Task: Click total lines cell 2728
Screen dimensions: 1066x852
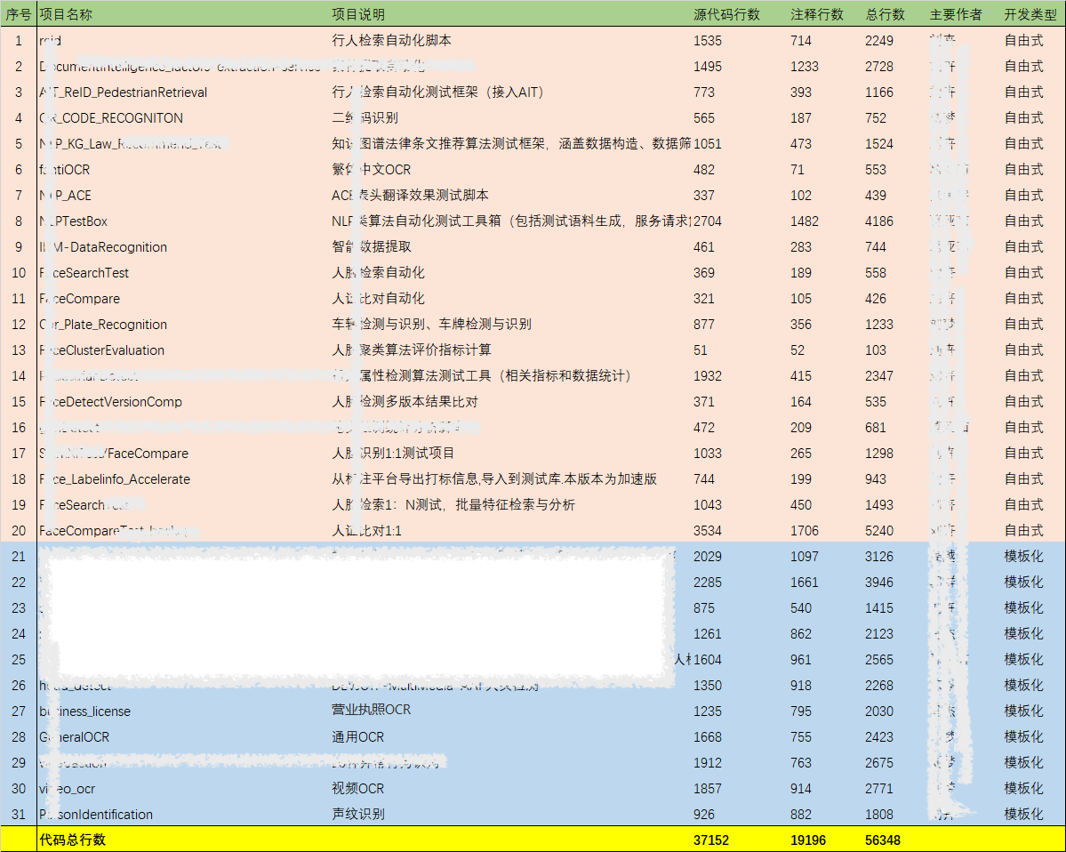Action: pos(879,67)
